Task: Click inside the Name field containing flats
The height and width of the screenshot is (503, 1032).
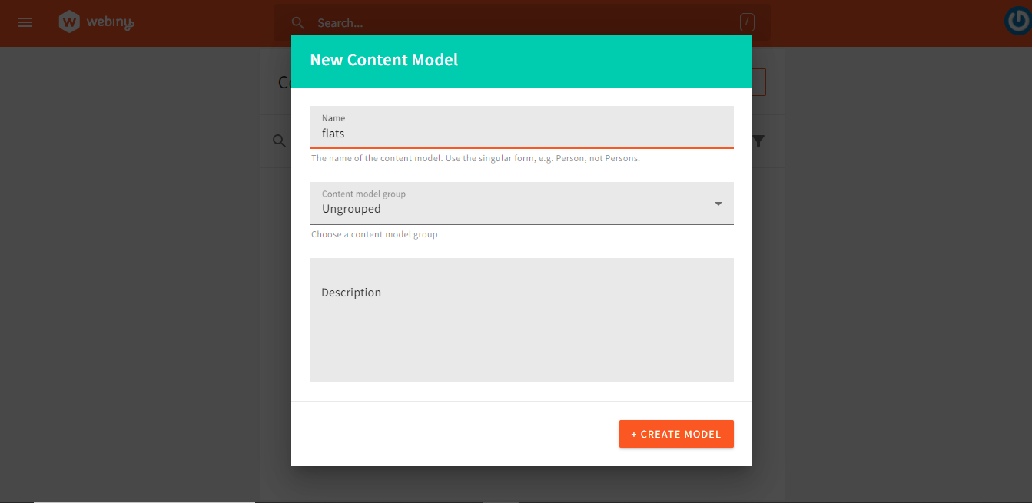Action: click(x=522, y=133)
